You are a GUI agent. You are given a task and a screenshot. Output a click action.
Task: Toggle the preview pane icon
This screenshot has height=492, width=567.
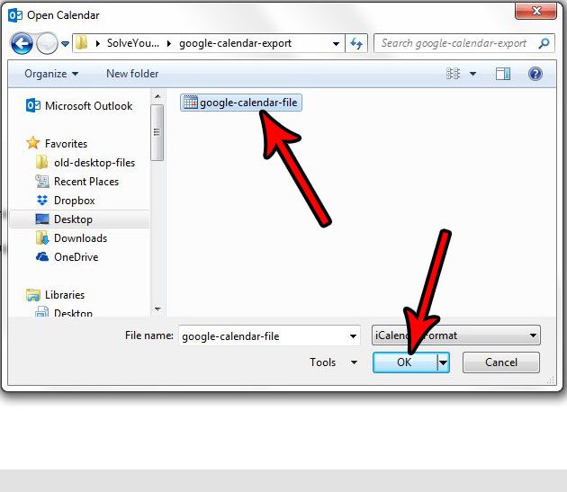(x=502, y=74)
